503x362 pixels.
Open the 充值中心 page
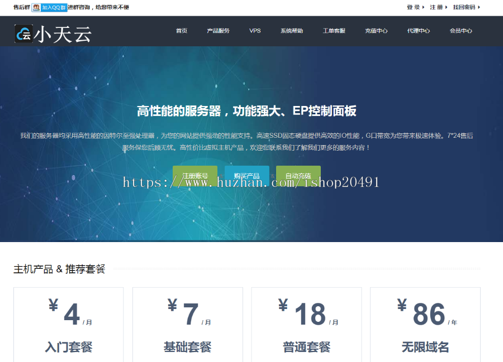click(x=376, y=31)
